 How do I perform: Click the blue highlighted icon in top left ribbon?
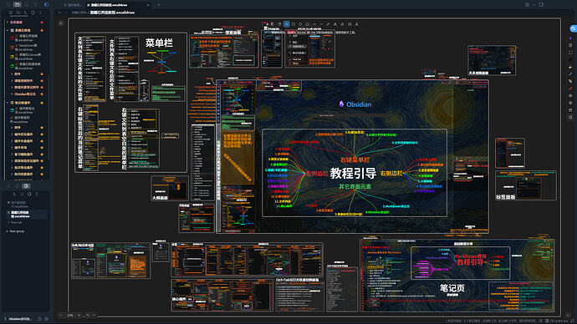click(46, 4)
